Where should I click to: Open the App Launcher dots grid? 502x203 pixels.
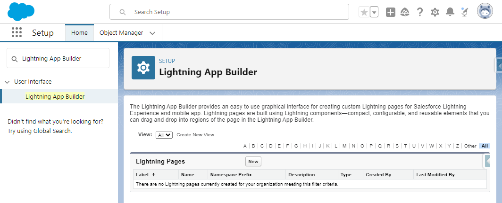pyautogui.click(x=17, y=32)
